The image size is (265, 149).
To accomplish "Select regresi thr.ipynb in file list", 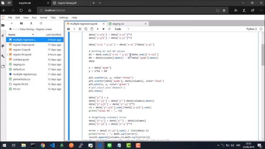I will point(35,55).
